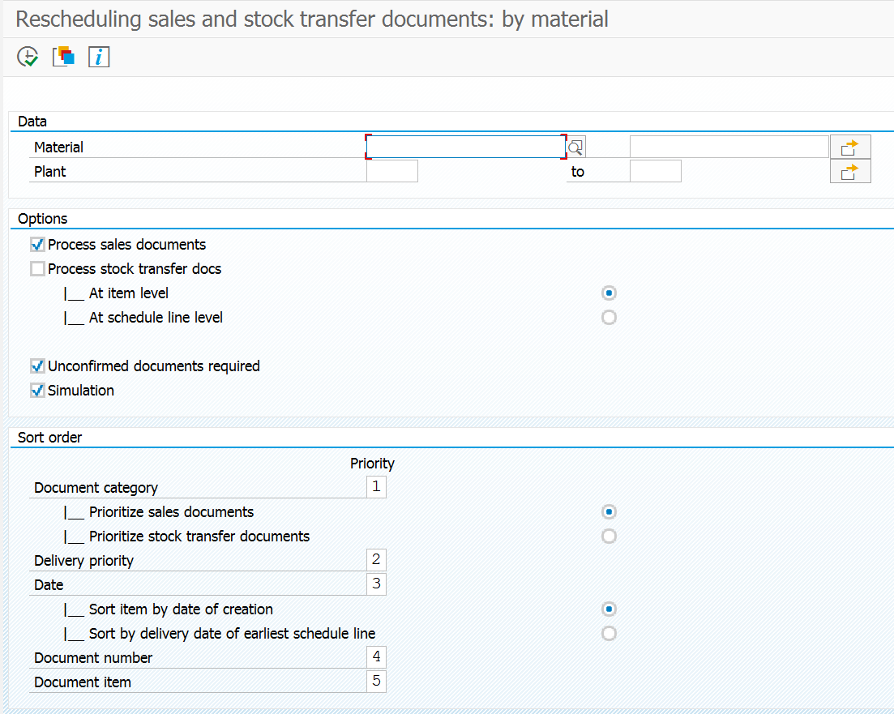Click the Material from input field
This screenshot has height=714, width=894.
point(466,148)
